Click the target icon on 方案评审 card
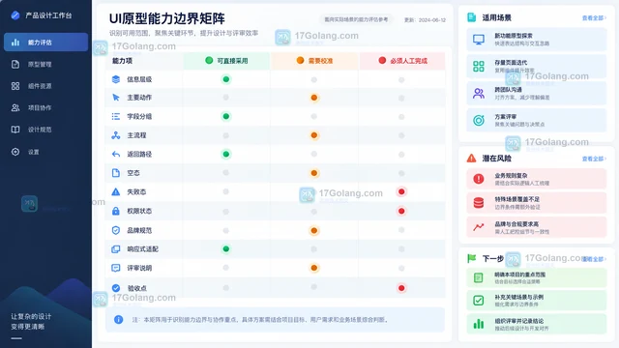The image size is (619, 348). [x=479, y=120]
